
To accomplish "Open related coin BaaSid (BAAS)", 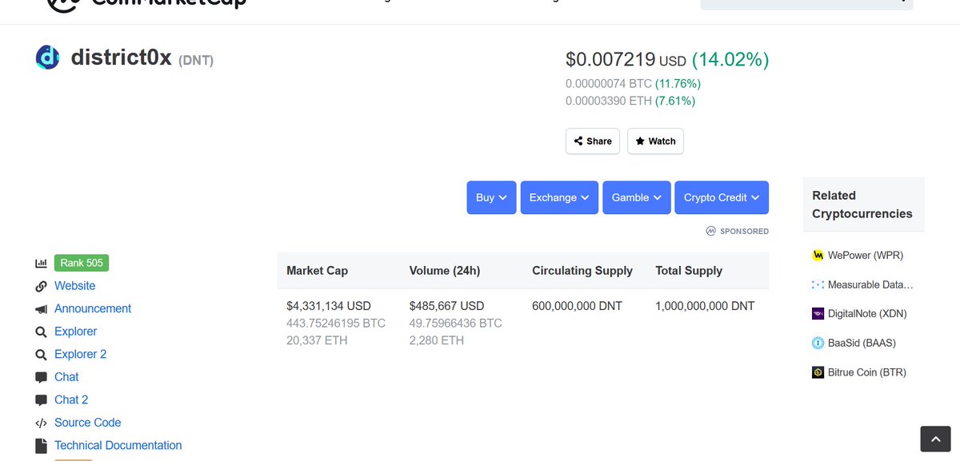I will 862,343.
